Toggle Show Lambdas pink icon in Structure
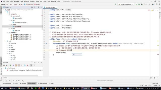 click(x=27, y=65)
